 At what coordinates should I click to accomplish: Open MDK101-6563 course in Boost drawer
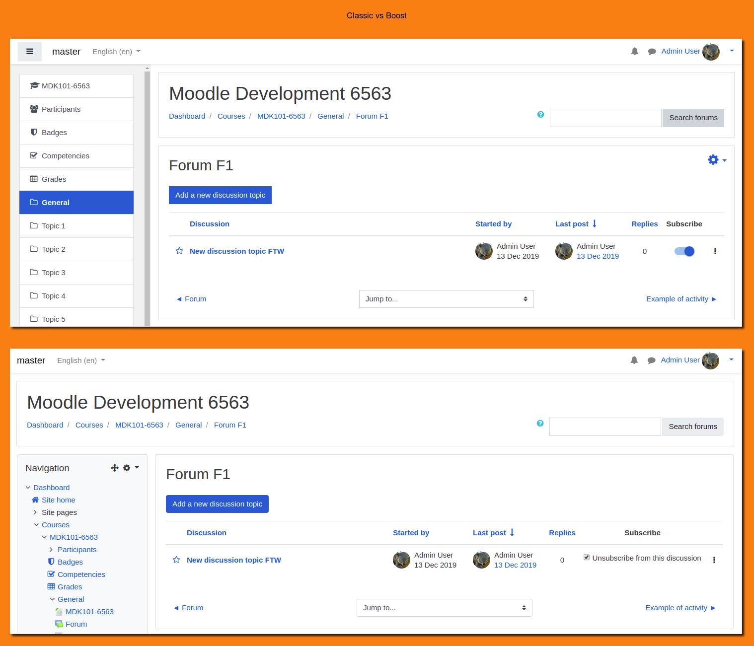click(76, 86)
